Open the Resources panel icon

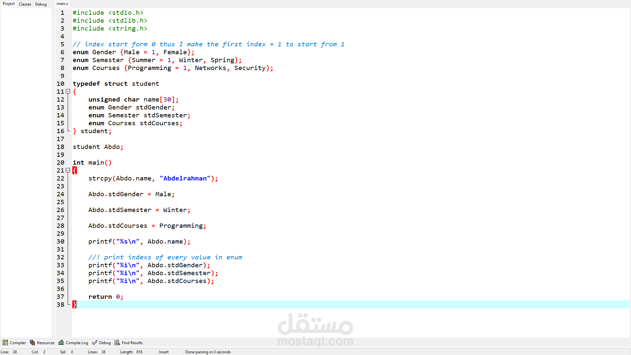[x=33, y=343]
